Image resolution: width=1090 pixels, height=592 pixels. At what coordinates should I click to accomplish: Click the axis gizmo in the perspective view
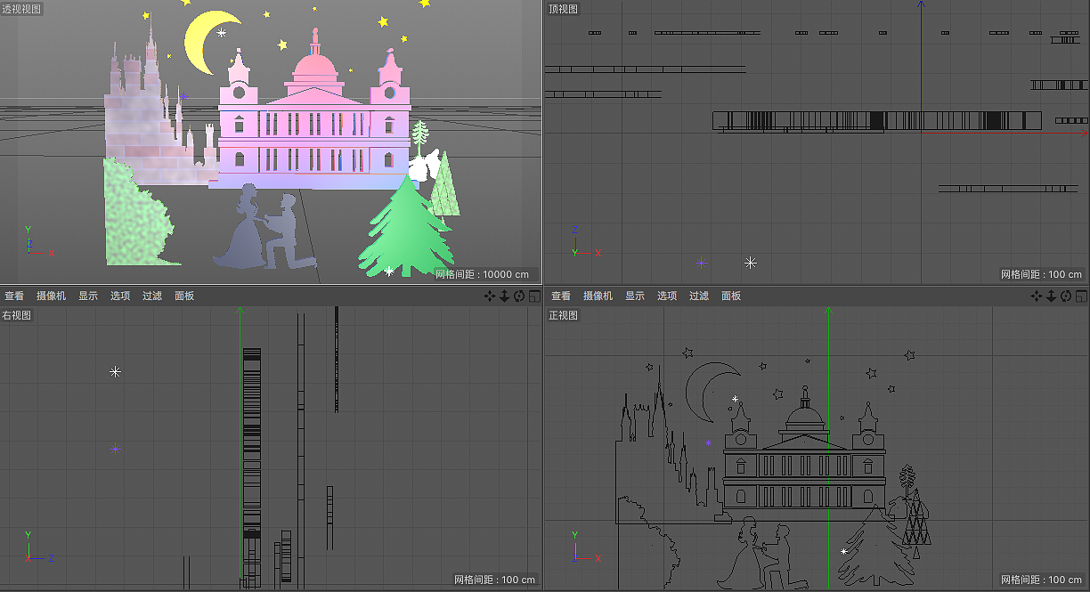(37, 242)
